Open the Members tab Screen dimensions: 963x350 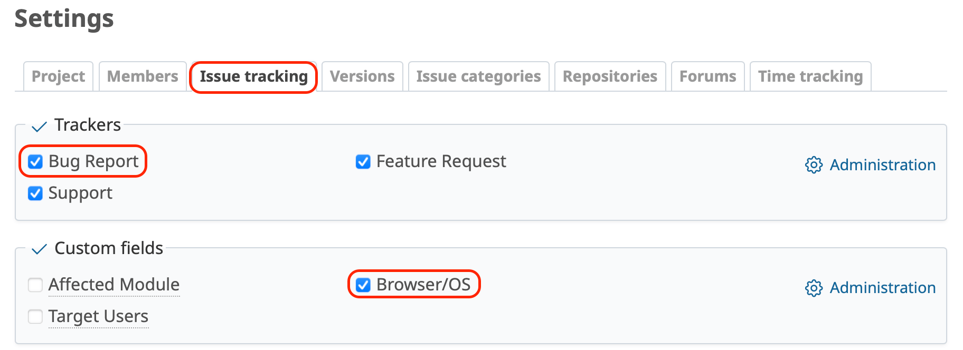142,76
